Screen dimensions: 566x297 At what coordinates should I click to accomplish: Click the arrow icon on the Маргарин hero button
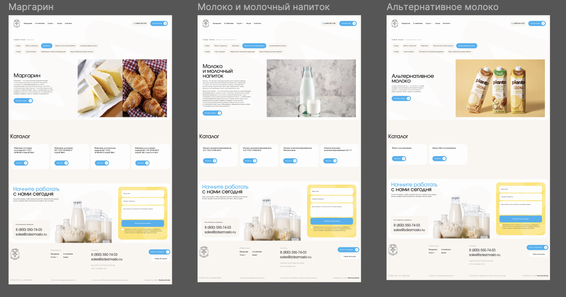(x=30, y=101)
